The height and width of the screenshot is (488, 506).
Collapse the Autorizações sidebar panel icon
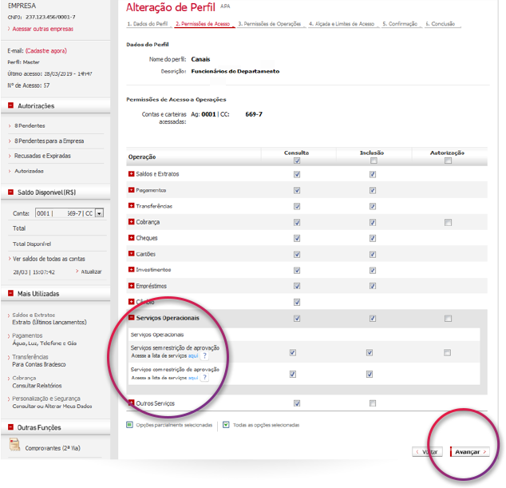tap(10, 105)
